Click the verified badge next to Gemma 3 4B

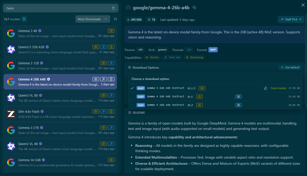click(x=40, y=31)
